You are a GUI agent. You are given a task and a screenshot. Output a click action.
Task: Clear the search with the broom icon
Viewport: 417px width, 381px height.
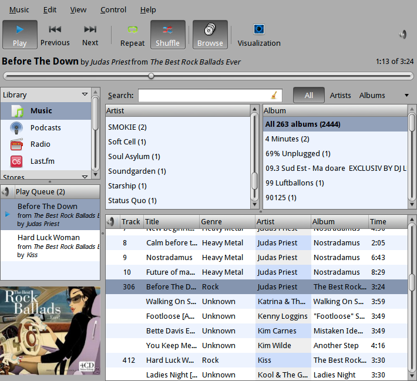click(274, 96)
